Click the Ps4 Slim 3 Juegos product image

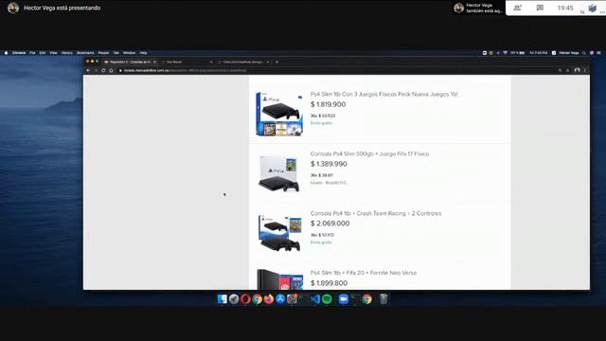(x=279, y=114)
